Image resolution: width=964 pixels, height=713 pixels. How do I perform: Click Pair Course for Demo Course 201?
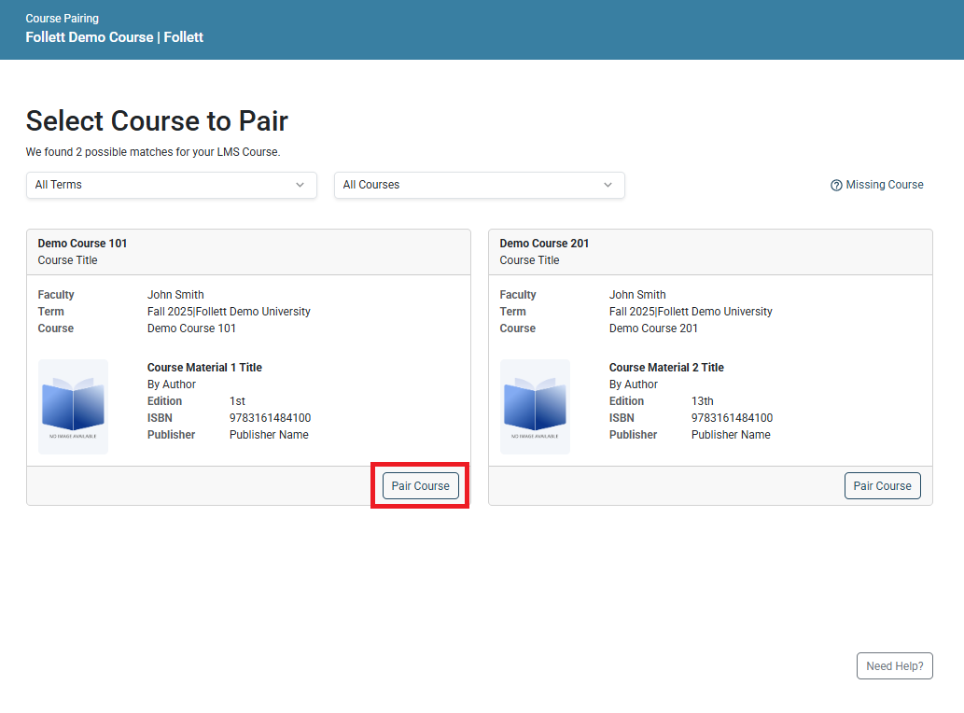click(x=882, y=485)
